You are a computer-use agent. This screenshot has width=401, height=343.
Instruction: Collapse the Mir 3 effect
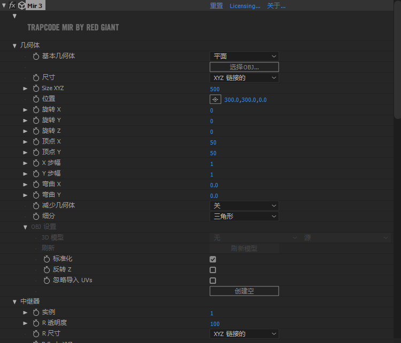(4, 5)
